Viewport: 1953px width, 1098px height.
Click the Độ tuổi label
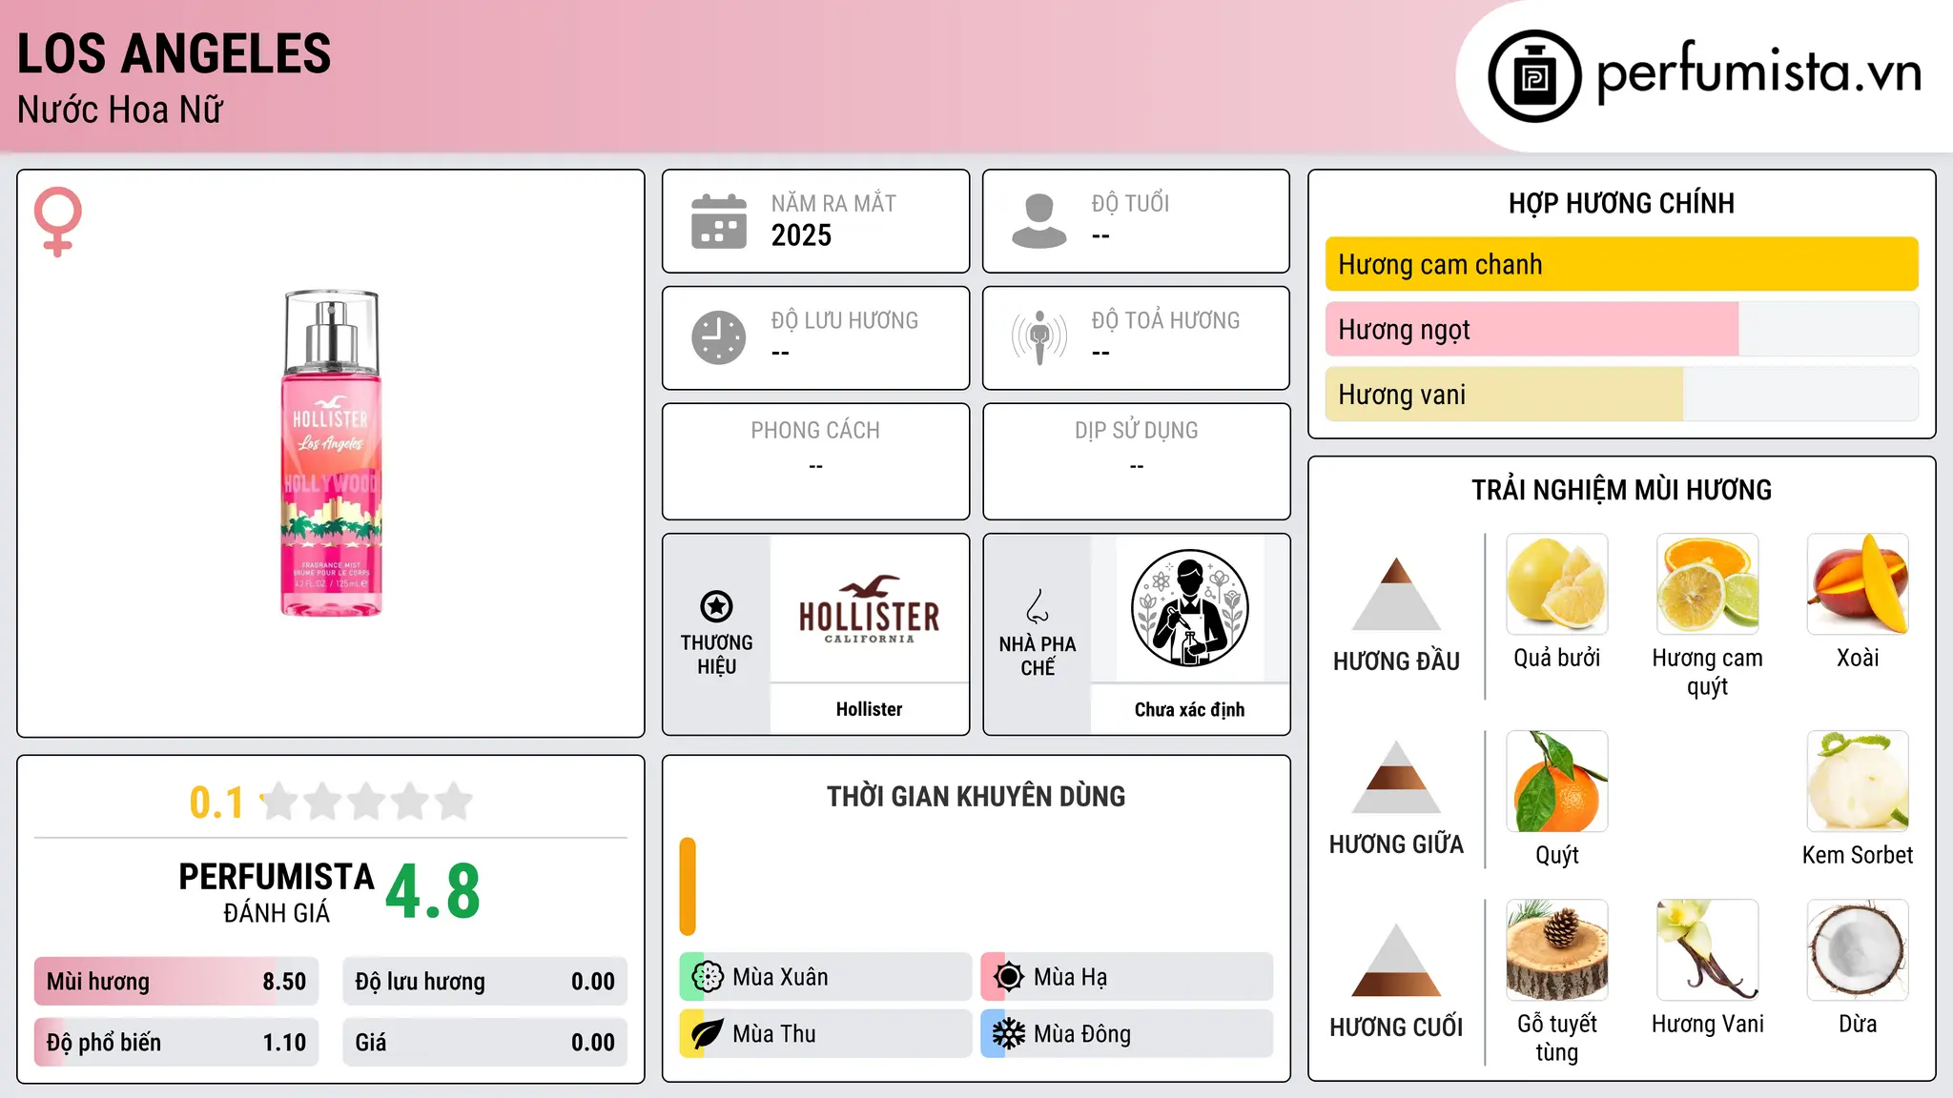click(1130, 203)
